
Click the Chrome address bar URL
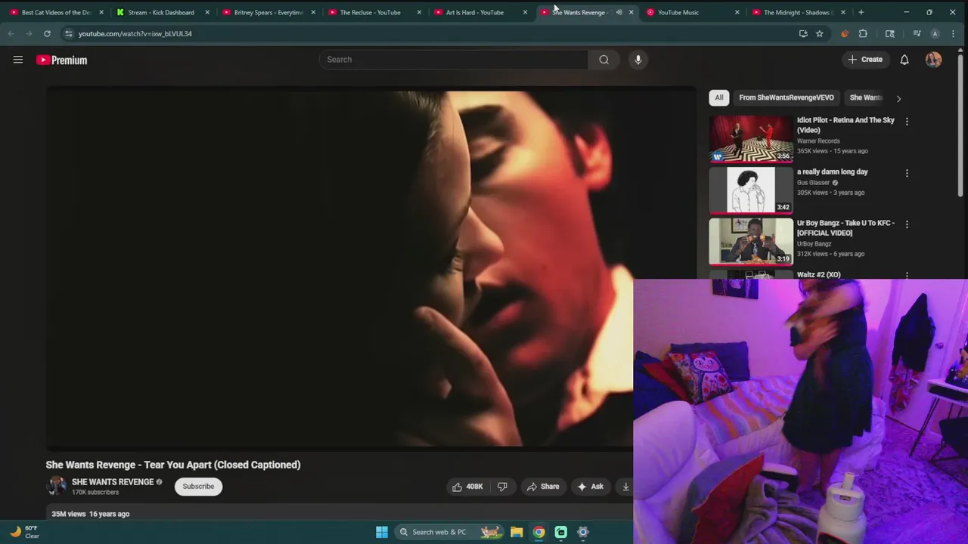[x=135, y=33]
